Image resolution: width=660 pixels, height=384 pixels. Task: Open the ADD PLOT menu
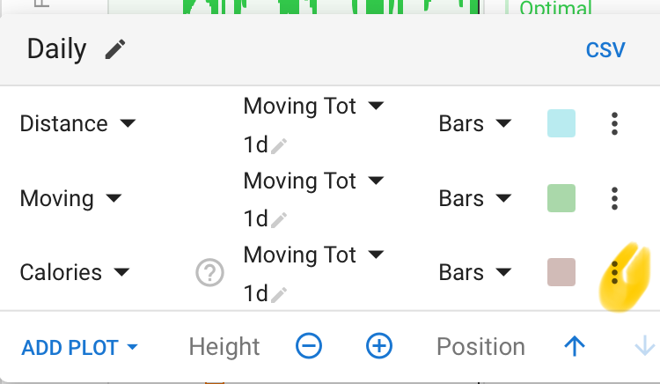click(x=80, y=347)
